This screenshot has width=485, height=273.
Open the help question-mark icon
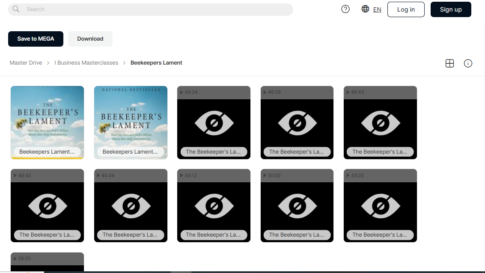point(345,9)
